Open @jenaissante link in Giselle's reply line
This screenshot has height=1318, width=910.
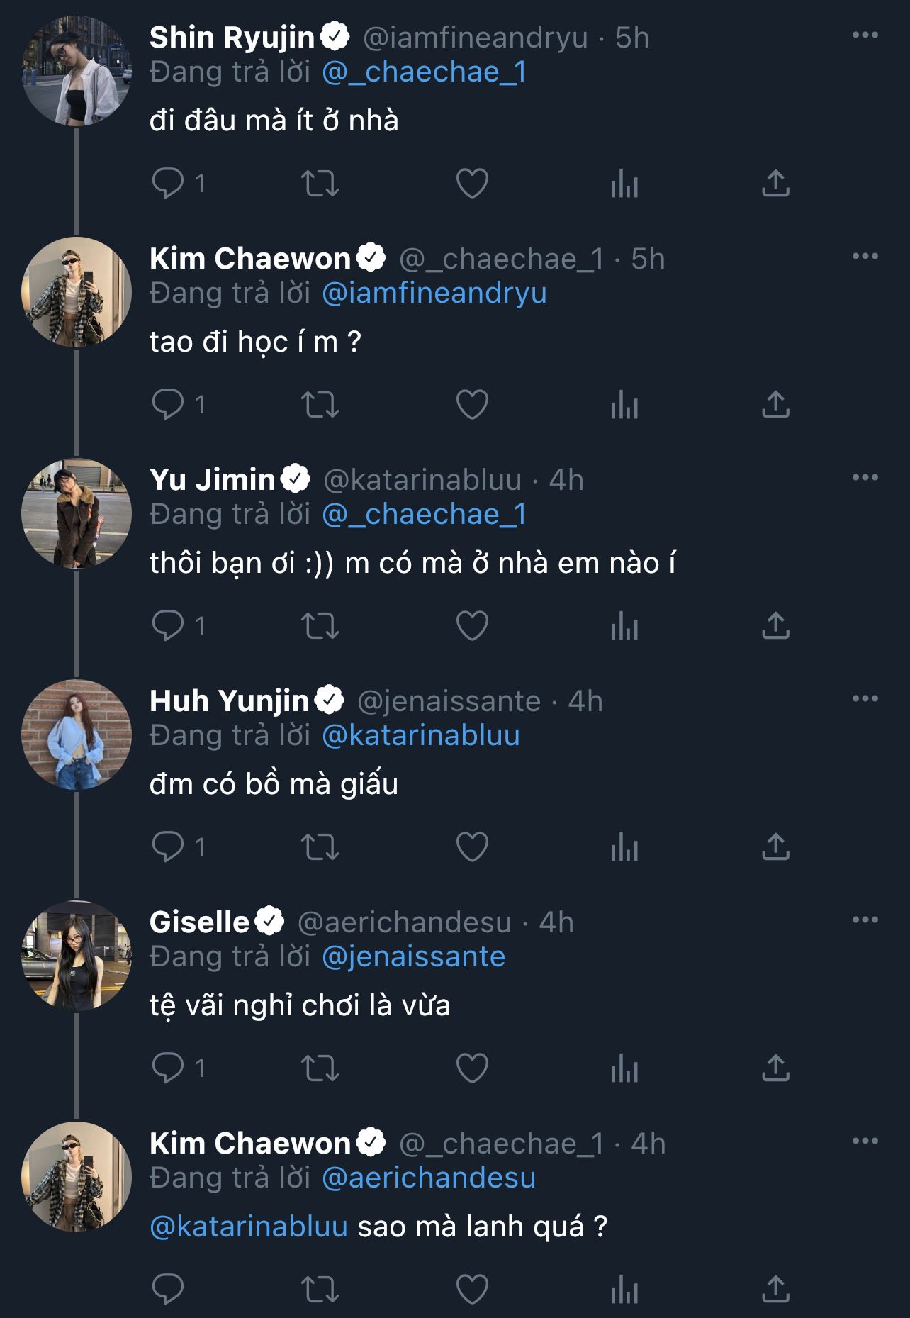(413, 957)
